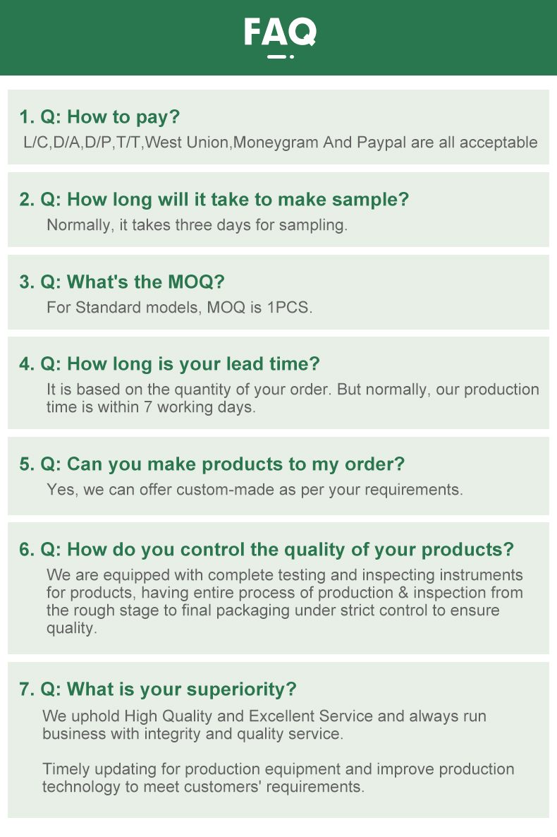Click the three days sampling answer
The height and width of the screenshot is (837, 557).
coord(197,224)
